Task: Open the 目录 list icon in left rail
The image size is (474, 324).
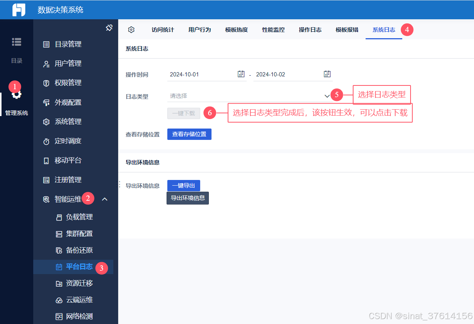Action: pyautogui.click(x=17, y=42)
